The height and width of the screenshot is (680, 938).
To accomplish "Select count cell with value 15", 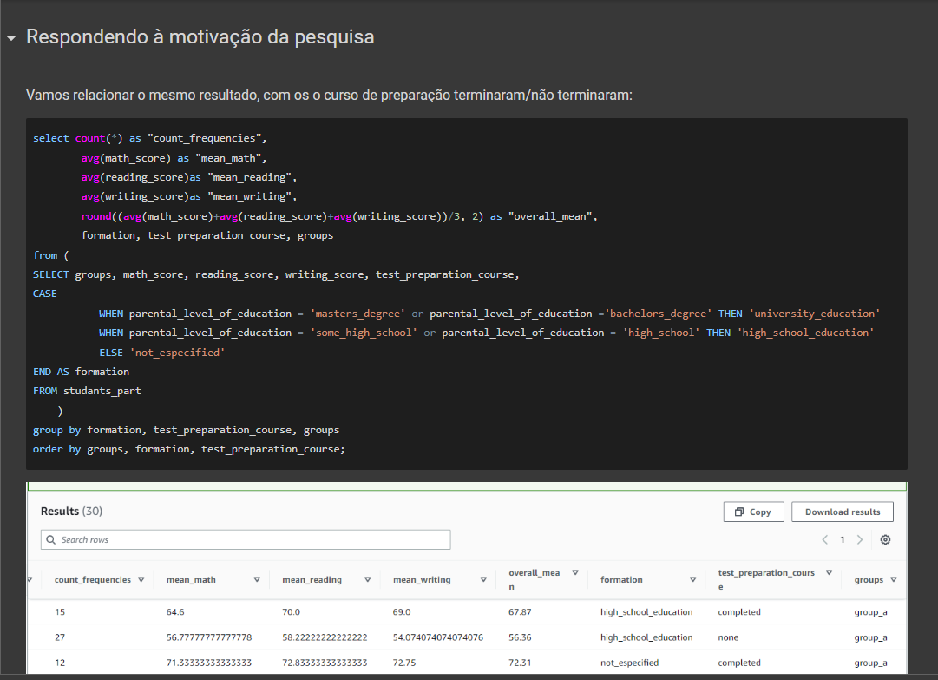I will click(60, 611).
